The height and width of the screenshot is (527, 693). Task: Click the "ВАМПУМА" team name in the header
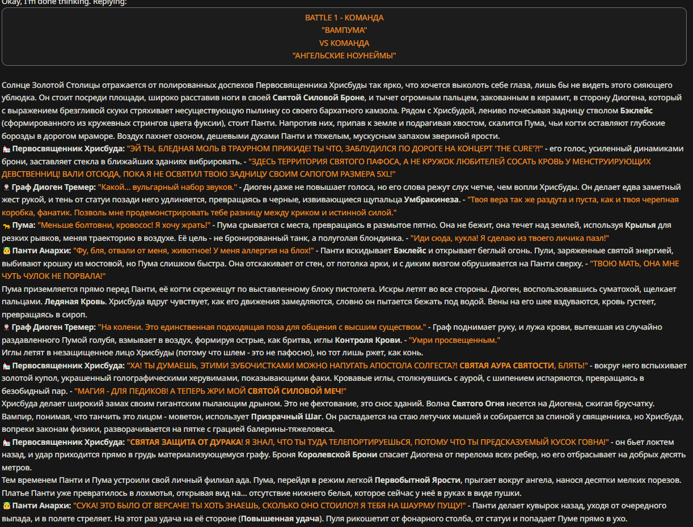[x=344, y=30]
